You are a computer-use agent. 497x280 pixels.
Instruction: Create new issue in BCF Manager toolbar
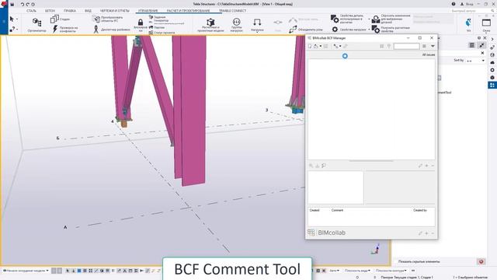pos(310,46)
